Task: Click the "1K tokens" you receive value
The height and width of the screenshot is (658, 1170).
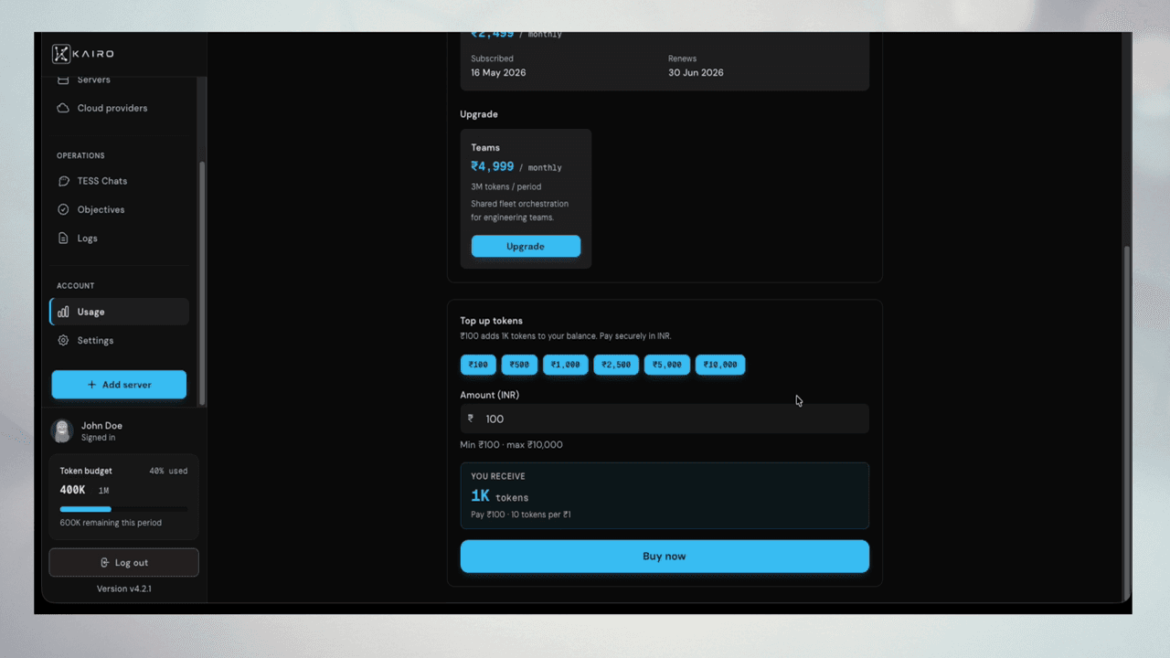Action: [500, 496]
